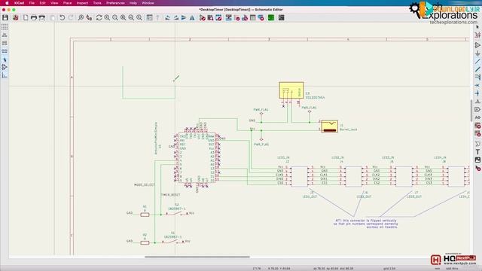
Task: Open the symbol fields table editor
Action: click(253, 18)
